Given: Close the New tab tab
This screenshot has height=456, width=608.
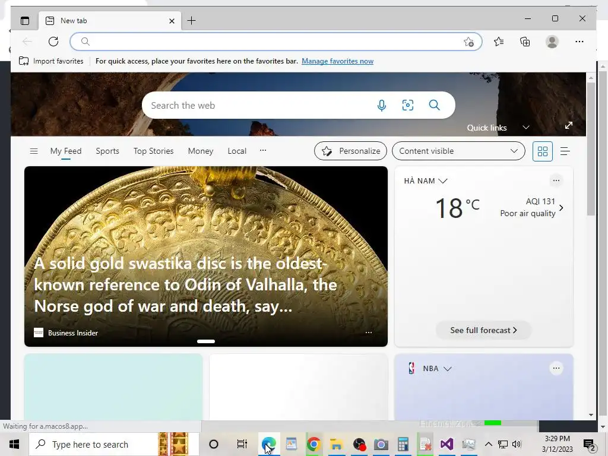Looking at the screenshot, I should pyautogui.click(x=172, y=21).
